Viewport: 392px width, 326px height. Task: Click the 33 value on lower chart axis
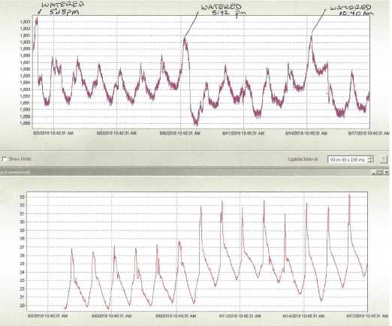22,197
